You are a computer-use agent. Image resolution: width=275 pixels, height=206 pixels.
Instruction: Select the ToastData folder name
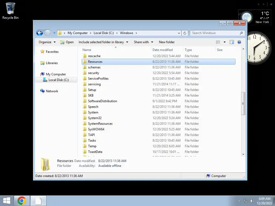coord(95,152)
